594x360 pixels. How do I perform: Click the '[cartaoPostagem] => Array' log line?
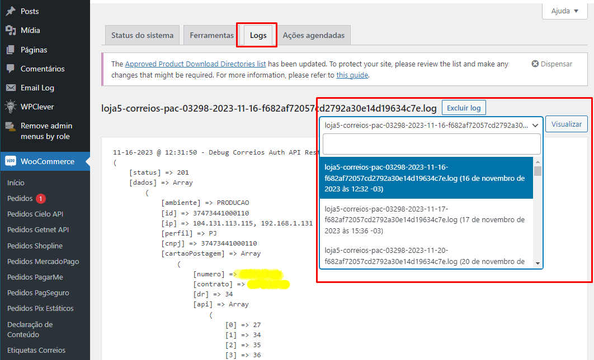[x=211, y=253]
